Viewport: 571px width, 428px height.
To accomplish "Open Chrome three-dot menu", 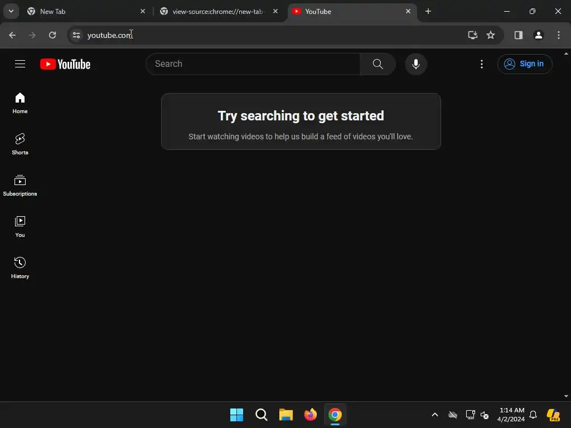I will point(558,35).
